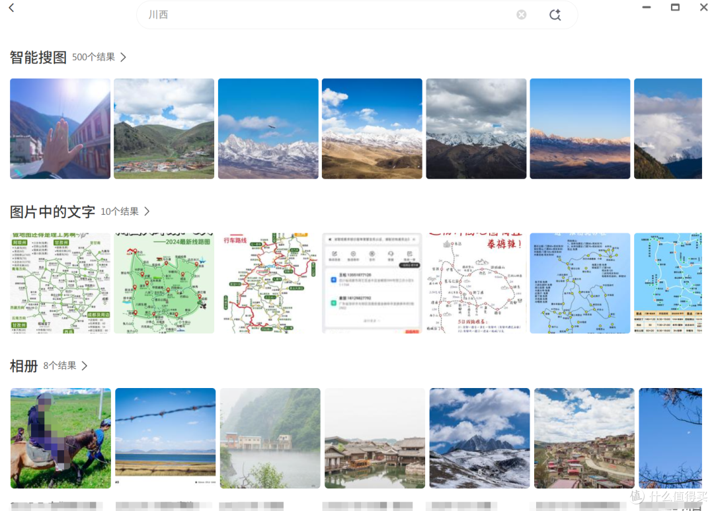Open the chat screenshot image in text results
Screen dimensions: 714x511
point(372,284)
